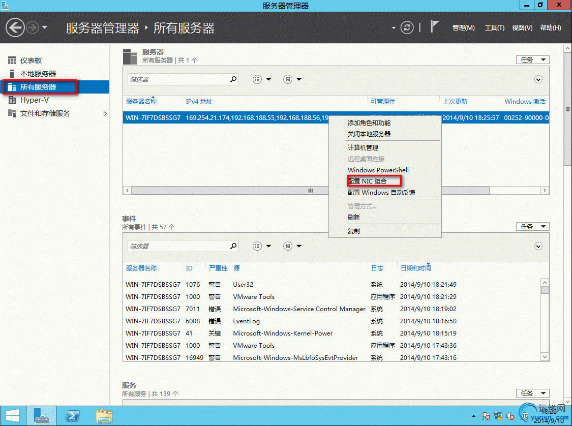Launch PowerShell from the taskbar

(x=73, y=416)
